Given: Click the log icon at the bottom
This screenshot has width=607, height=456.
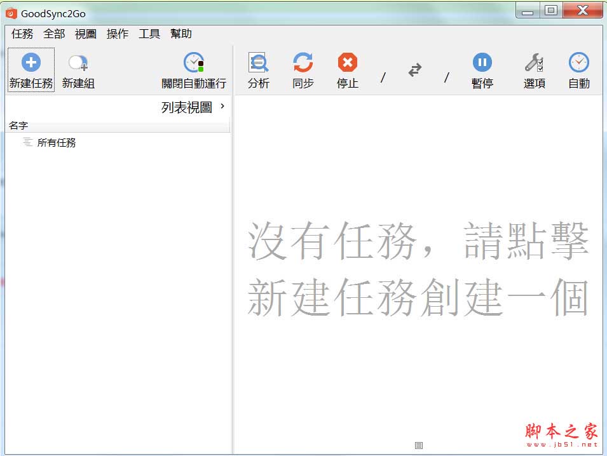Looking at the screenshot, I should [x=418, y=446].
